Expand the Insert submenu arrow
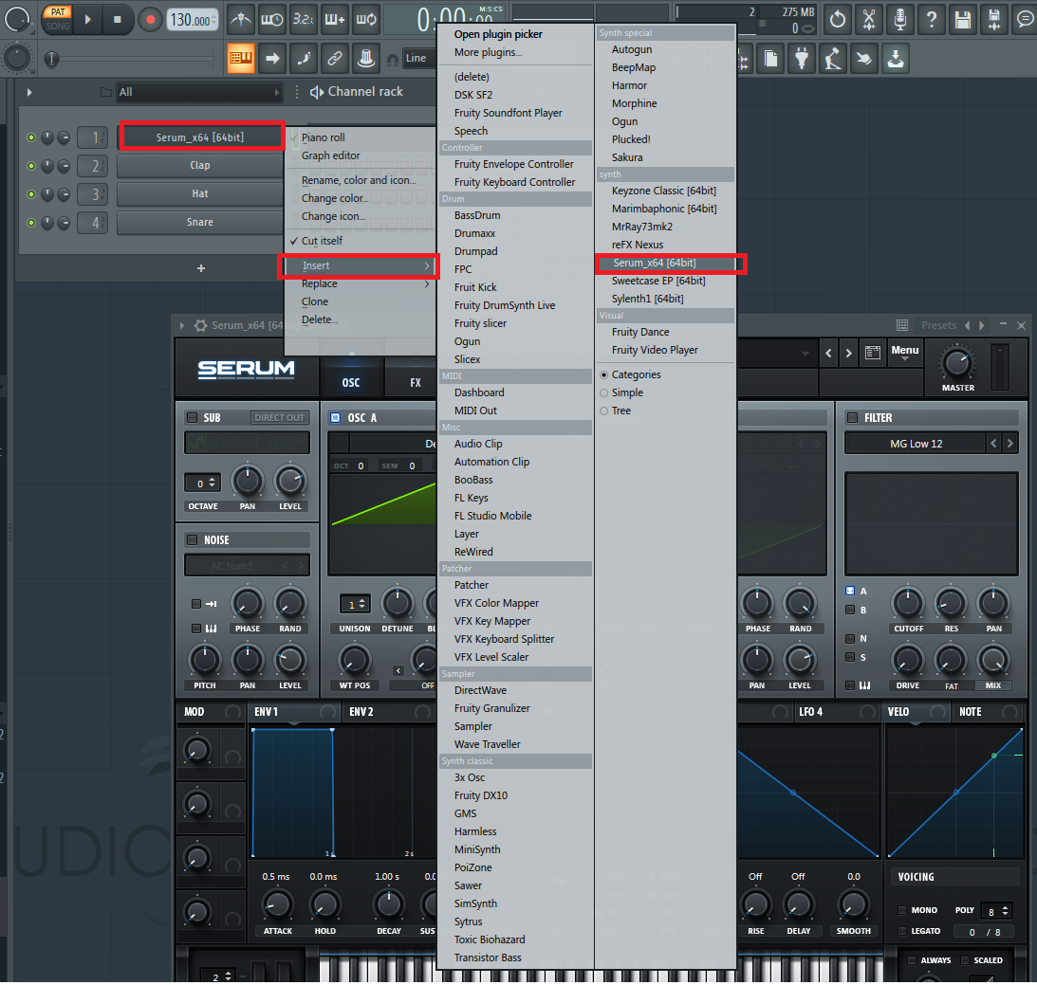Viewport: 1037px width, 985px height. click(x=427, y=265)
